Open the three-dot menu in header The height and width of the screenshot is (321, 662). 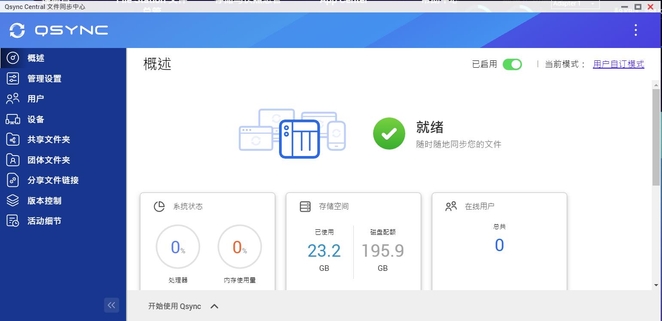636,30
